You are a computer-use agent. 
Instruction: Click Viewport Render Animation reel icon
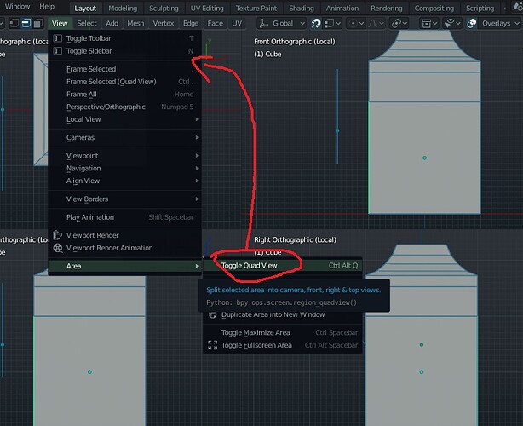58,248
